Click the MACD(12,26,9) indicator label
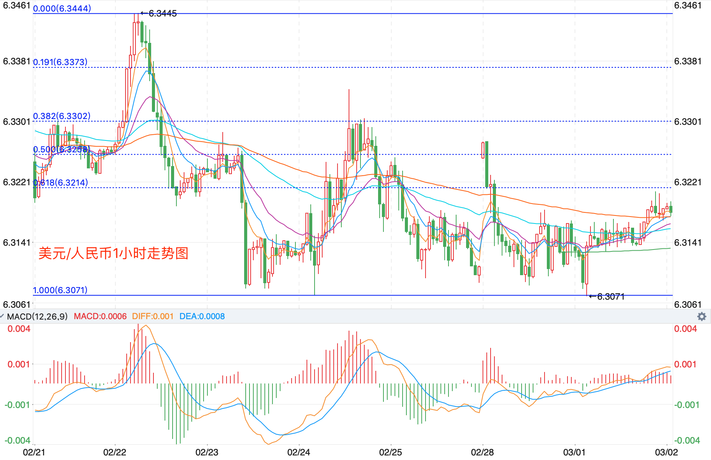711x460 pixels. (37, 316)
